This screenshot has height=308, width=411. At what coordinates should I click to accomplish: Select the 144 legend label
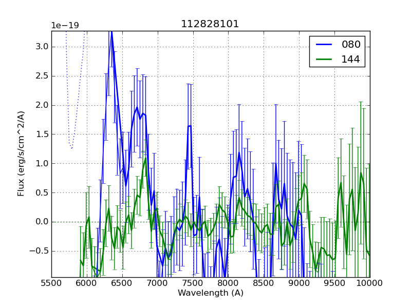[x=351, y=59]
